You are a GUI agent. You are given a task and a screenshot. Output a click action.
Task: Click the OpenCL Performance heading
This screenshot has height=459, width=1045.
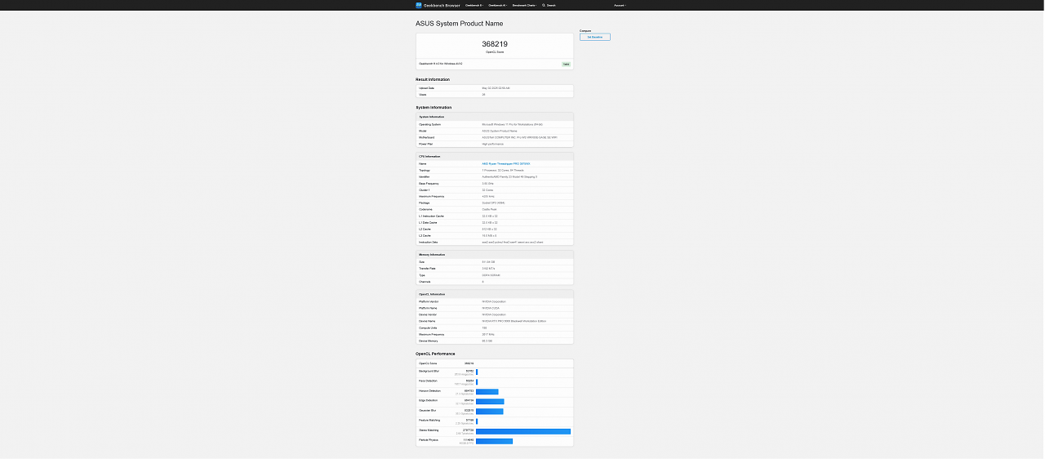(435, 354)
